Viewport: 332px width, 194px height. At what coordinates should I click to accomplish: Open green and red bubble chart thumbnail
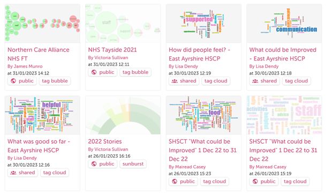tap(42, 24)
